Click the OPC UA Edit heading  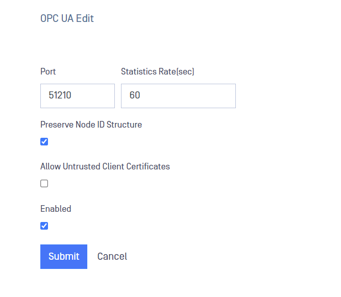67,18
